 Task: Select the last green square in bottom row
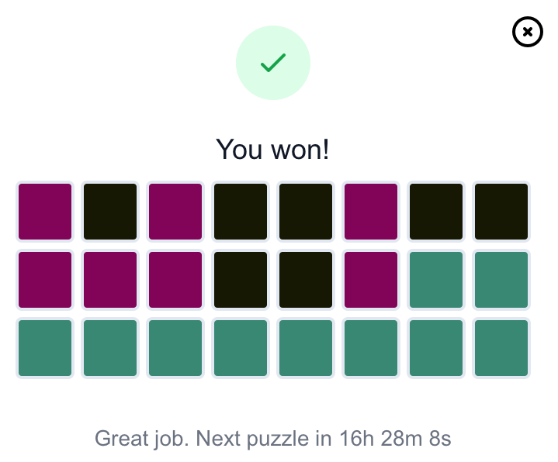(x=501, y=348)
